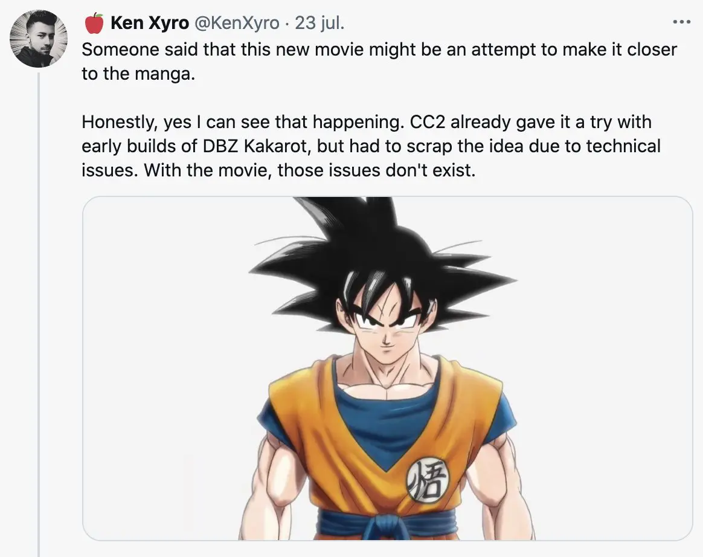703x557 pixels.
Task: Click Goku's spiky black hair in the image
Action: coord(374,254)
